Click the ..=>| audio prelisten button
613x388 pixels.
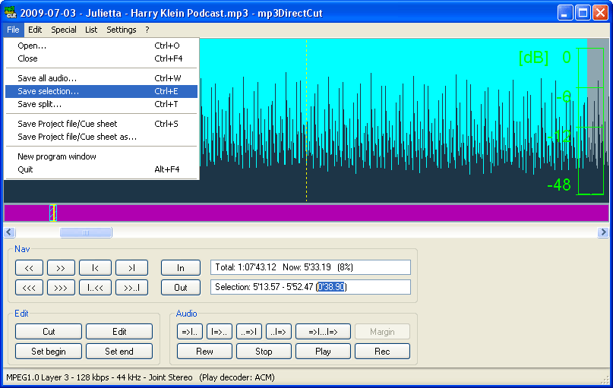click(x=249, y=332)
